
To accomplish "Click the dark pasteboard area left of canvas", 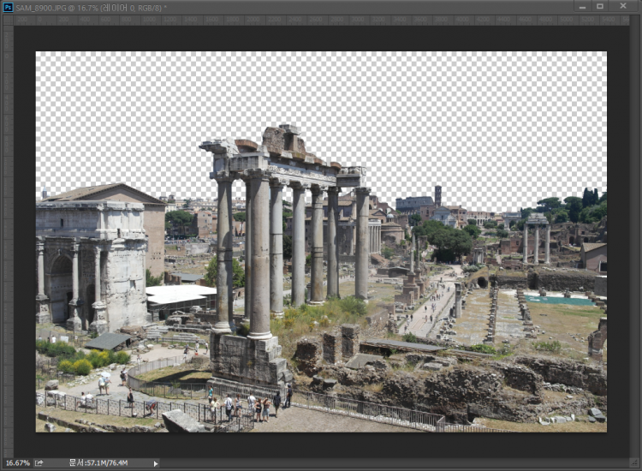I will [25, 240].
